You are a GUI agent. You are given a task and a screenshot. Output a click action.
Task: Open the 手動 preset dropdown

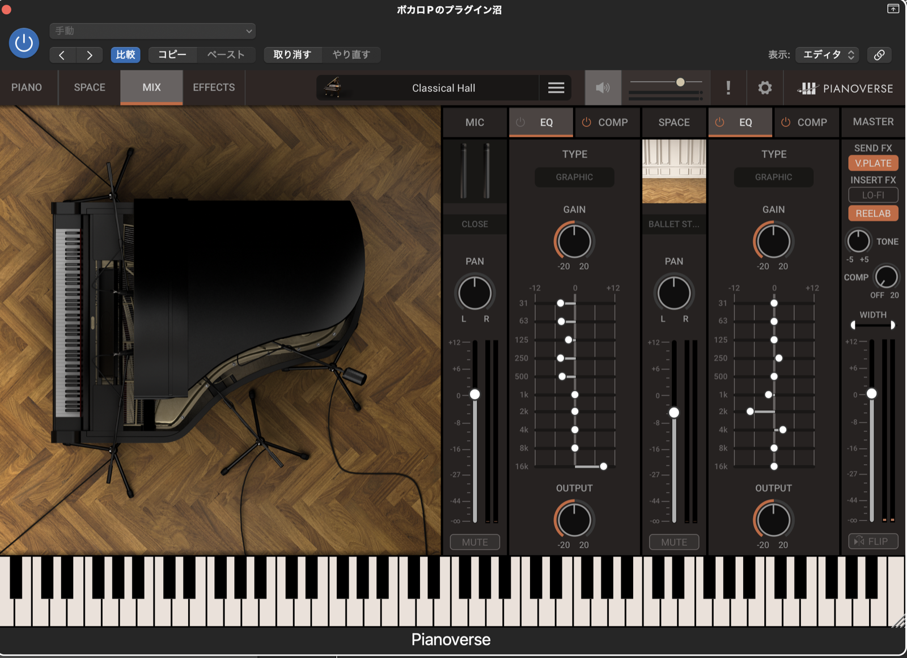click(152, 31)
